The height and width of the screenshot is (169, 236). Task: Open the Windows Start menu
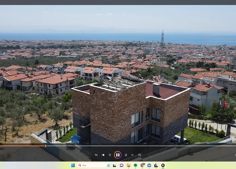click(73, 165)
